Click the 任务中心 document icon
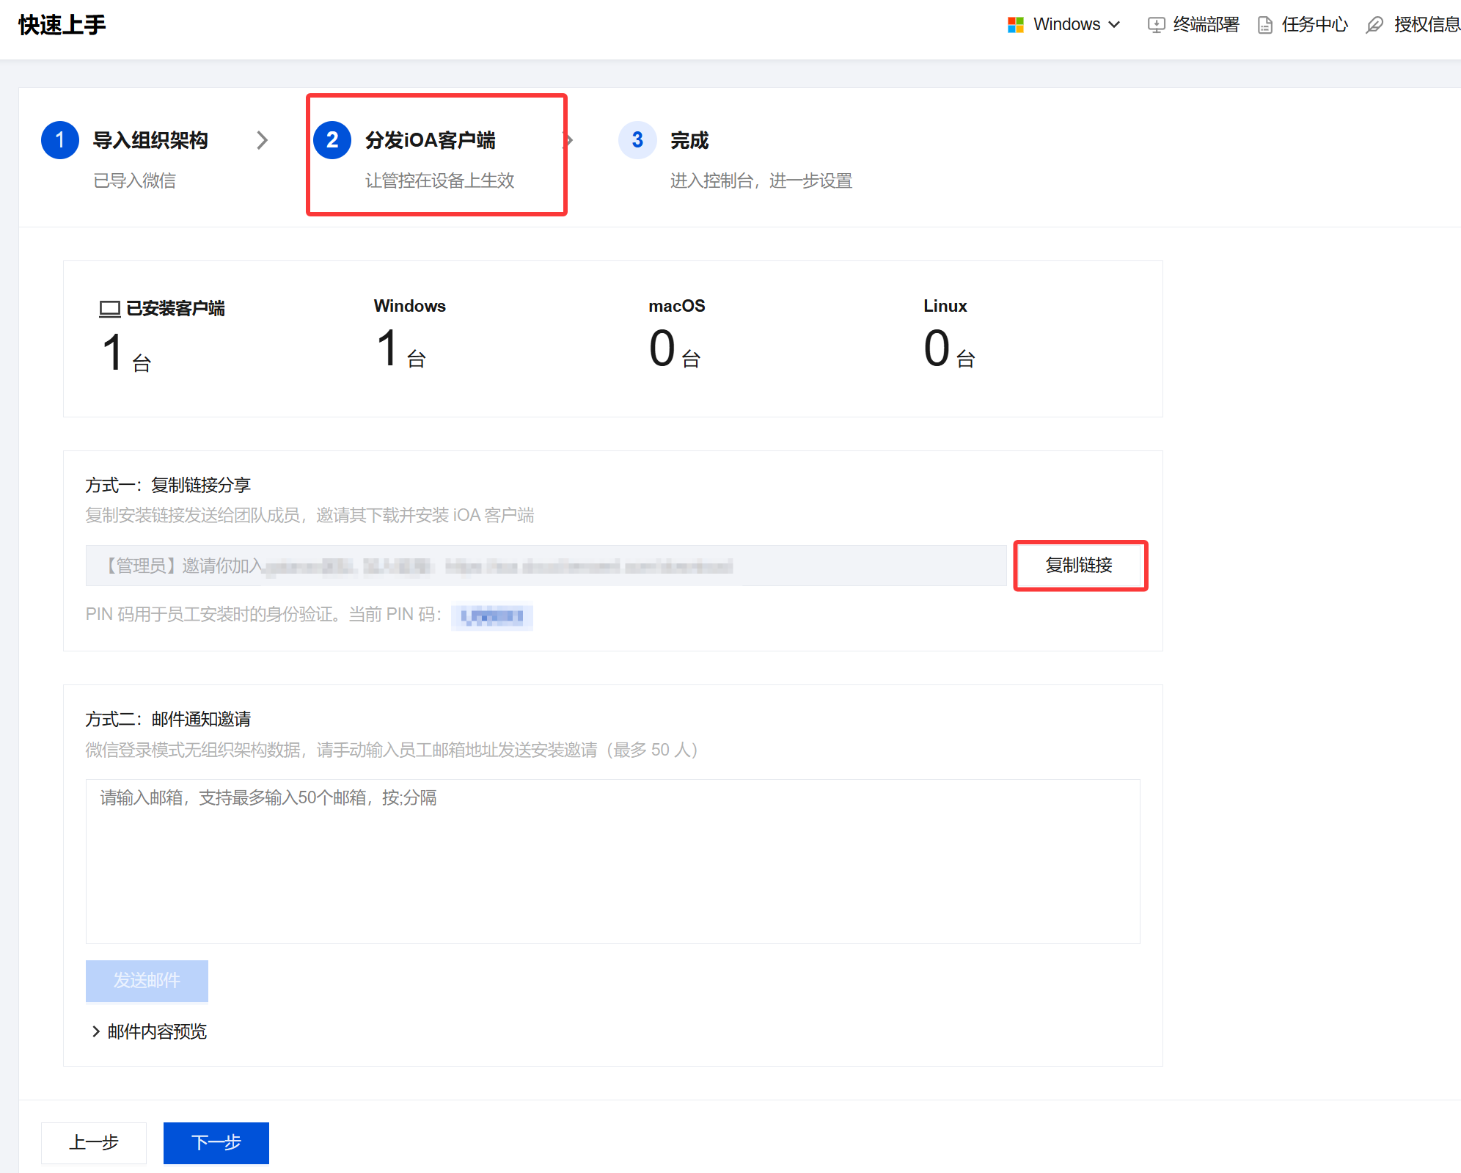The width and height of the screenshot is (1461, 1173). pos(1265,25)
